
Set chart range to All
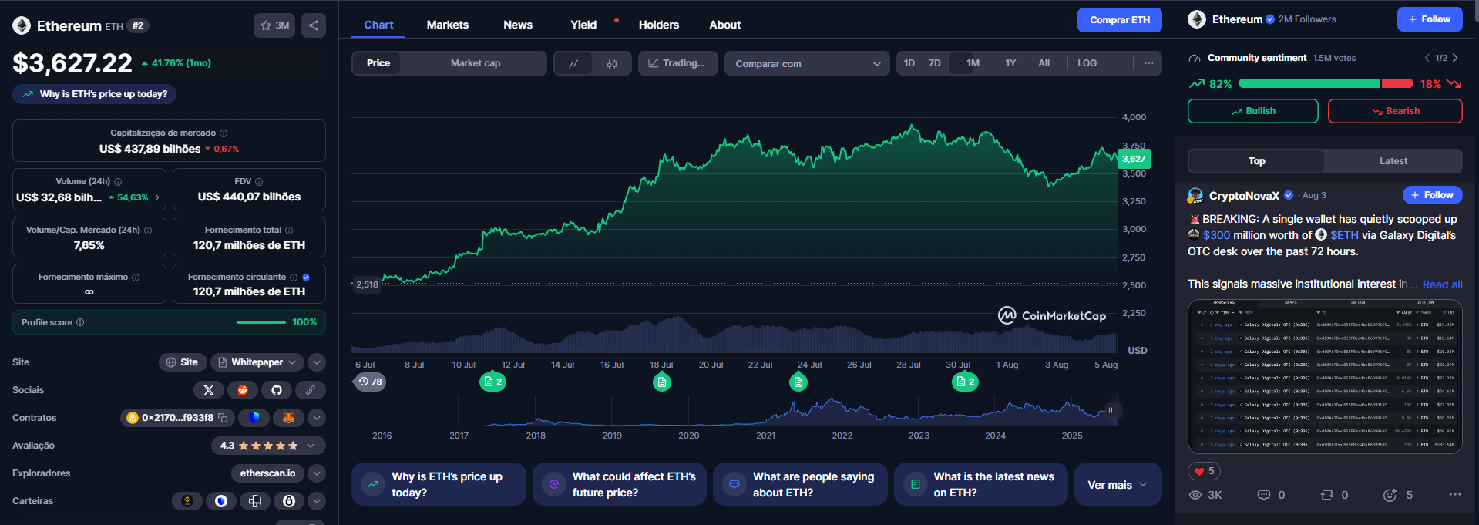(x=1044, y=63)
